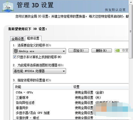Toggle 只显示本计算机上找到的程序 checkbox
133x120 pixels.
15,57
